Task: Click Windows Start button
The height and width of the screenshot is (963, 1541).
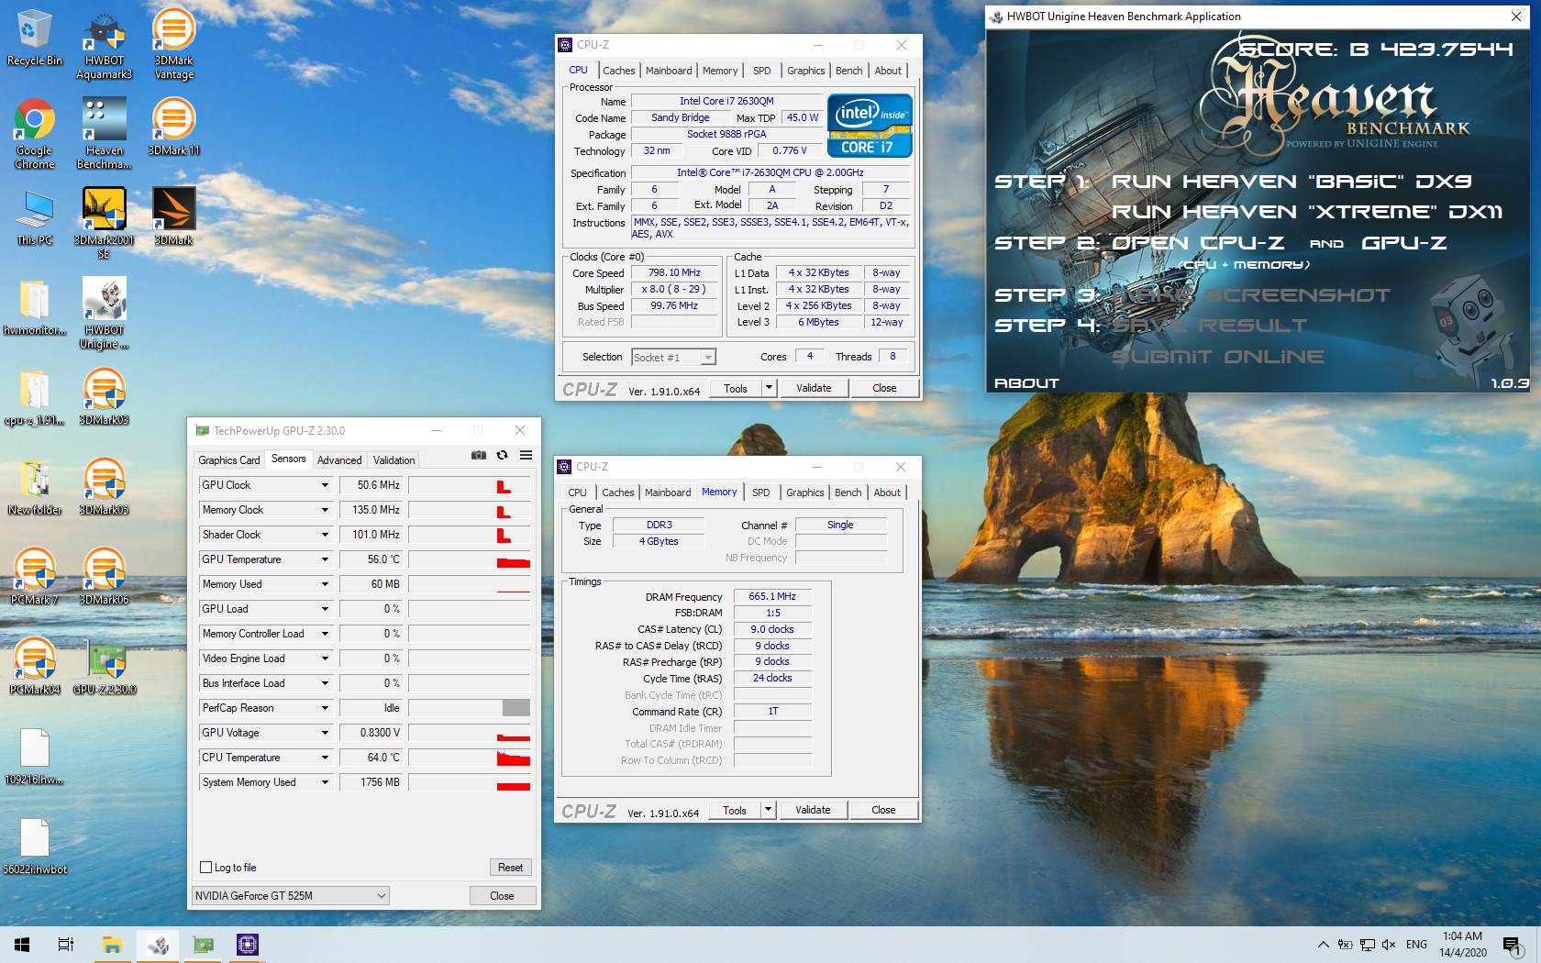Action: pos(22,944)
